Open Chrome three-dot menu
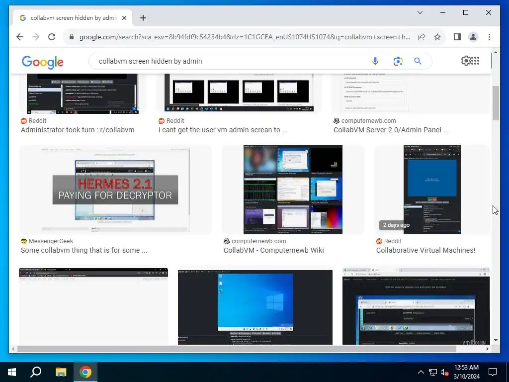The height and width of the screenshot is (382, 509). [x=489, y=37]
